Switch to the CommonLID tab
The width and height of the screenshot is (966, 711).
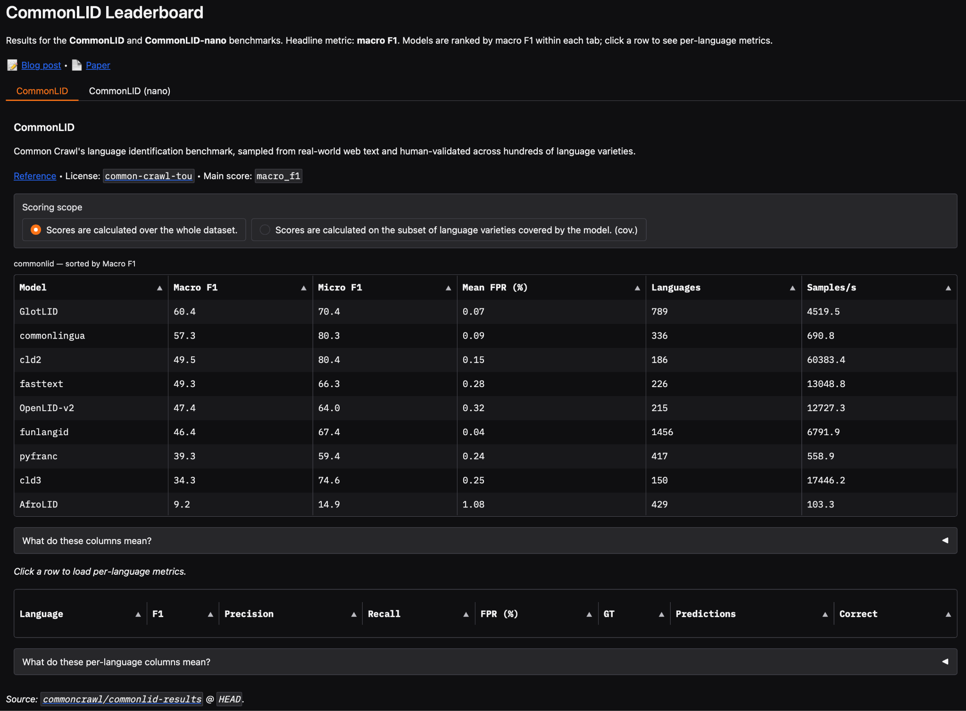point(42,91)
